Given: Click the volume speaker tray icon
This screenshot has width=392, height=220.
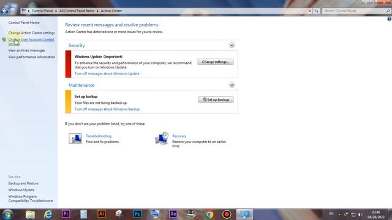Looking at the screenshot, I should coord(360,215).
